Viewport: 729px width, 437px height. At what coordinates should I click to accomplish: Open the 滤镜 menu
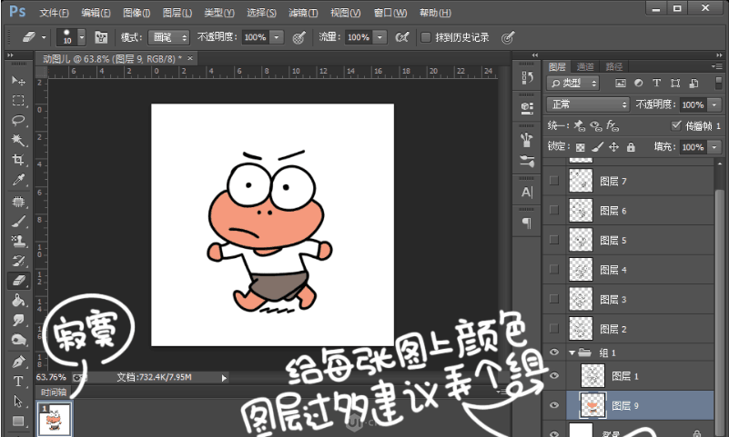(303, 13)
